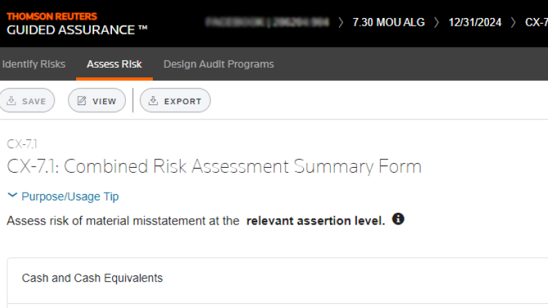Click the chevron arrow before 7.30 MOU ALG
The image size is (548, 308).
(x=341, y=23)
